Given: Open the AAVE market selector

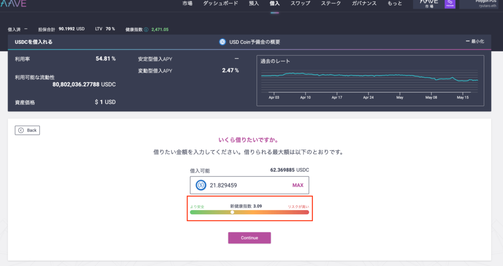Looking at the screenshot, I should [429, 4].
